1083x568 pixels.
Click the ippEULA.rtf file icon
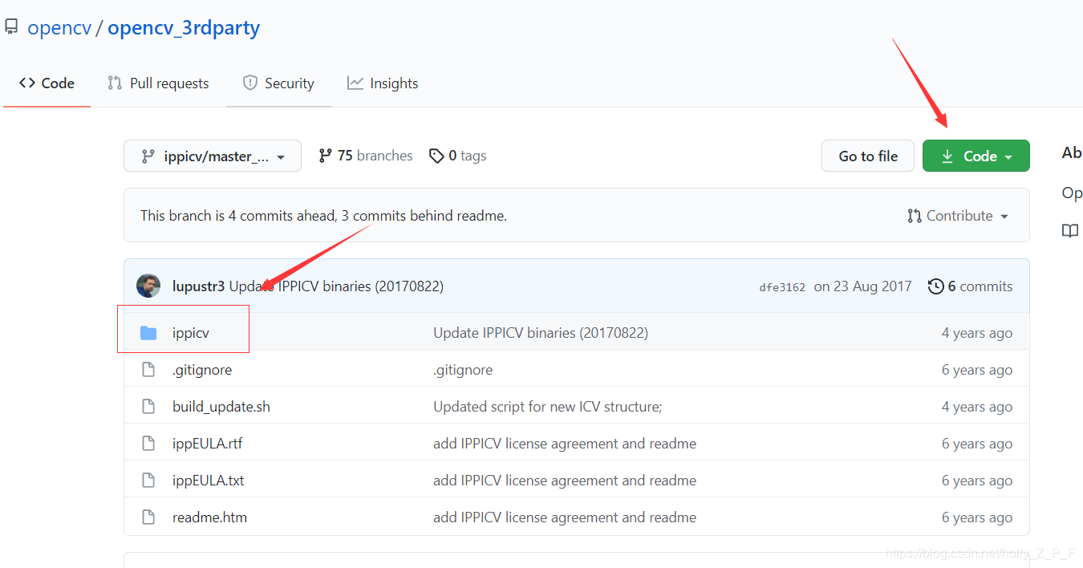[x=148, y=444]
